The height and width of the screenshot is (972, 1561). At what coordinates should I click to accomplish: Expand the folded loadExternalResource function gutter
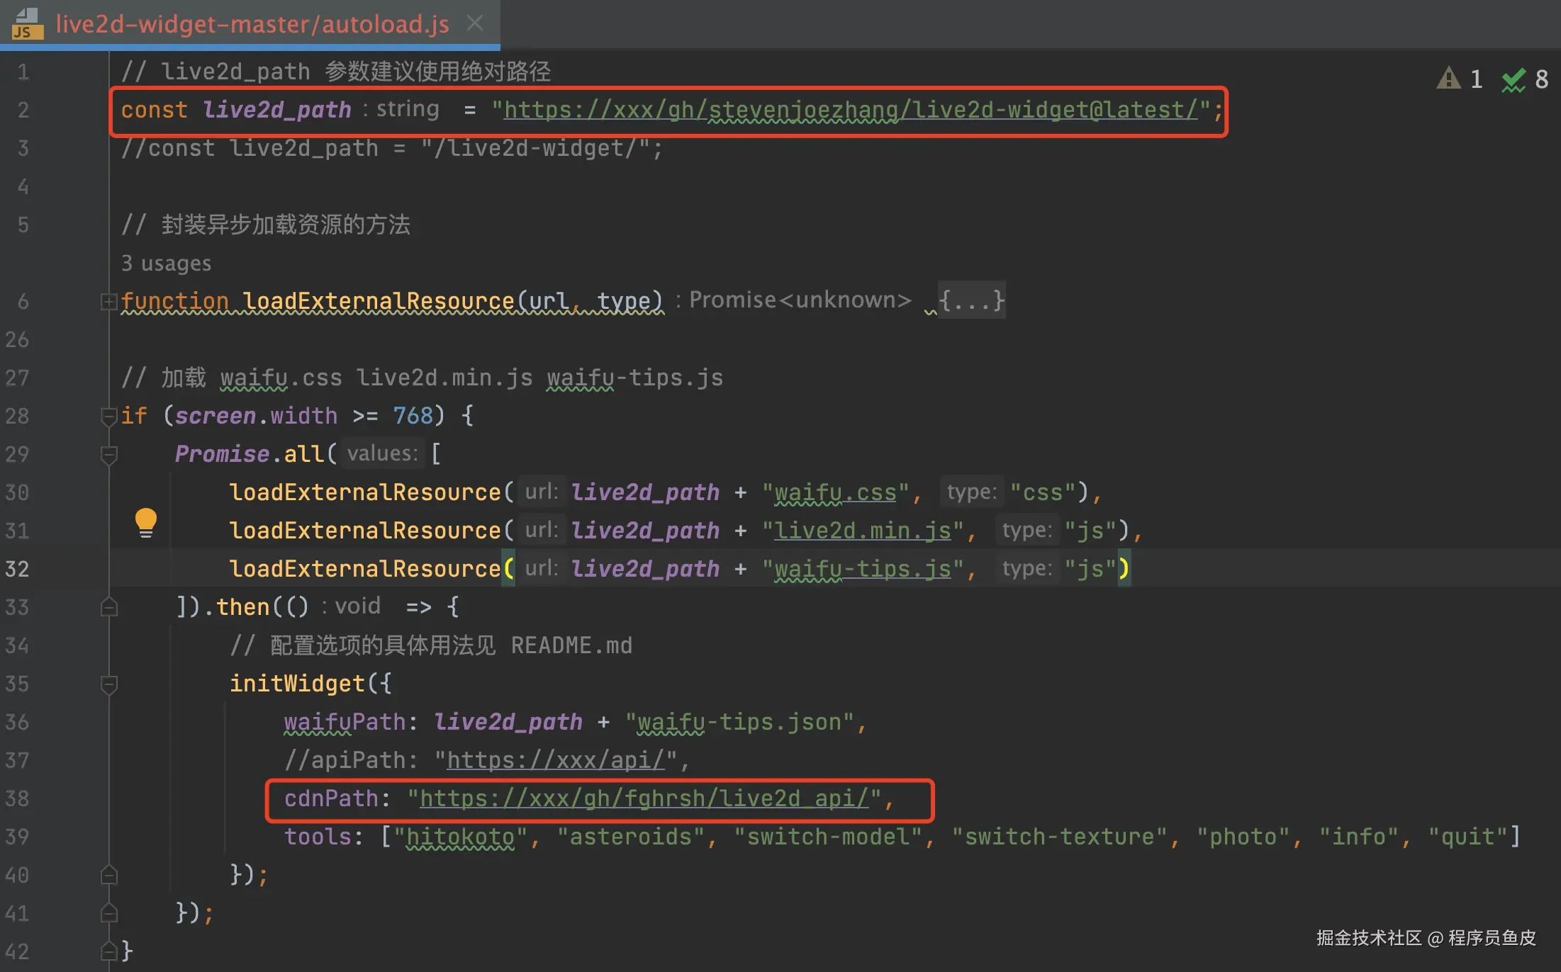(x=108, y=302)
